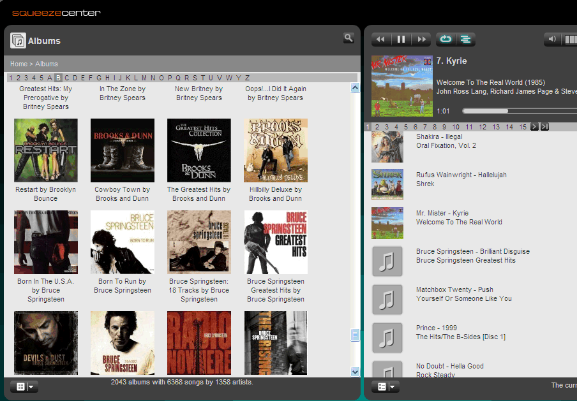Open the Born To Run album cover
This screenshot has height=401, width=577.
coord(122,242)
